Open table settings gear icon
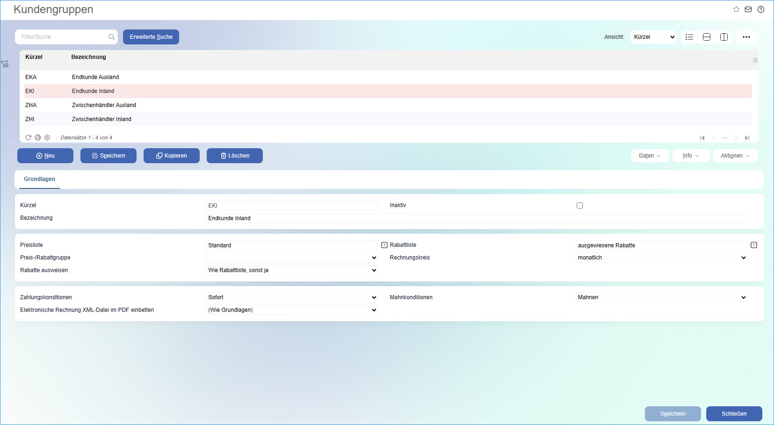The height and width of the screenshot is (425, 774). (47, 137)
